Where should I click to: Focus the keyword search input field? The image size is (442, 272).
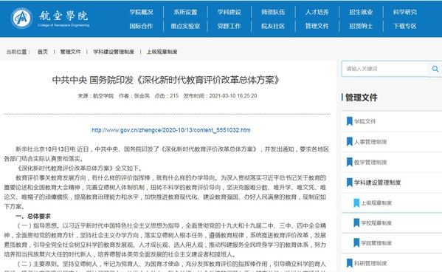pyautogui.click(x=384, y=69)
